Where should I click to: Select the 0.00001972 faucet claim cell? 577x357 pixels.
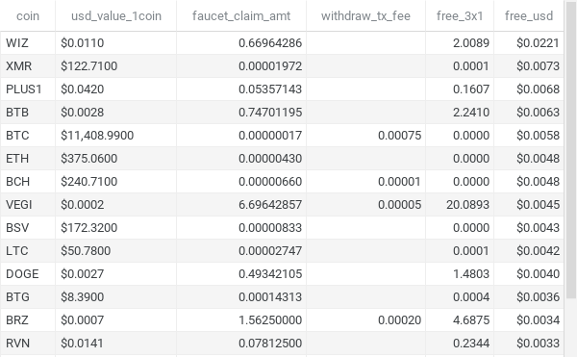[x=241, y=66]
